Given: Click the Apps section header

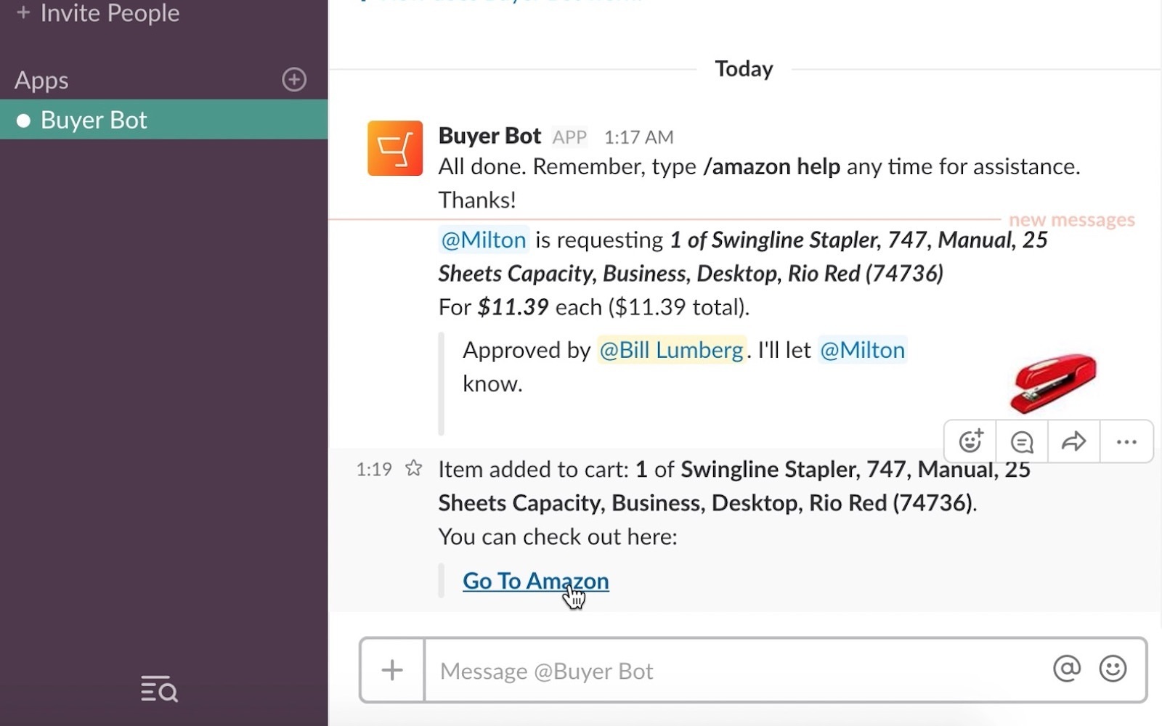Looking at the screenshot, I should (x=42, y=80).
